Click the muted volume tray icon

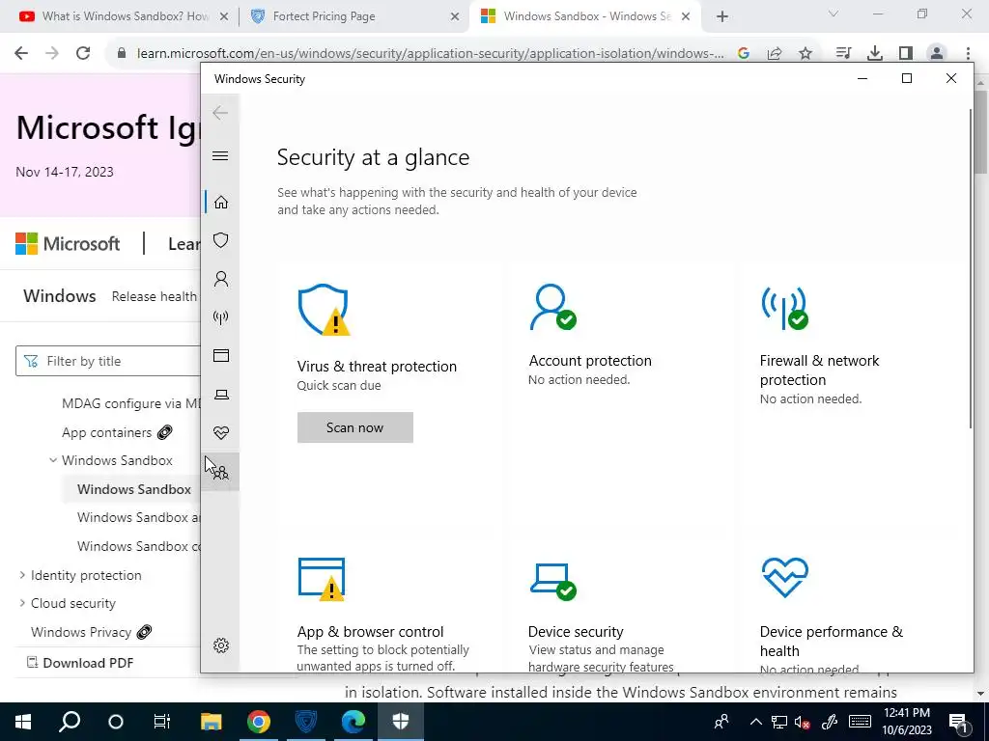[803, 722]
